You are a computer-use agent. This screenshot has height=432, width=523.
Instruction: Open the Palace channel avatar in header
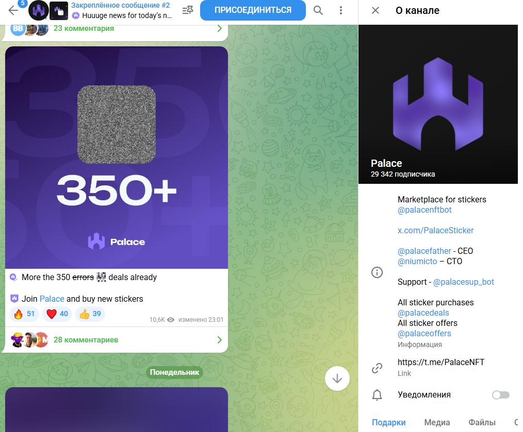(38, 10)
